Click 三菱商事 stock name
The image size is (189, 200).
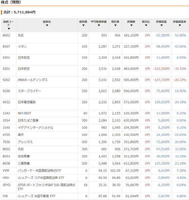click(24, 163)
